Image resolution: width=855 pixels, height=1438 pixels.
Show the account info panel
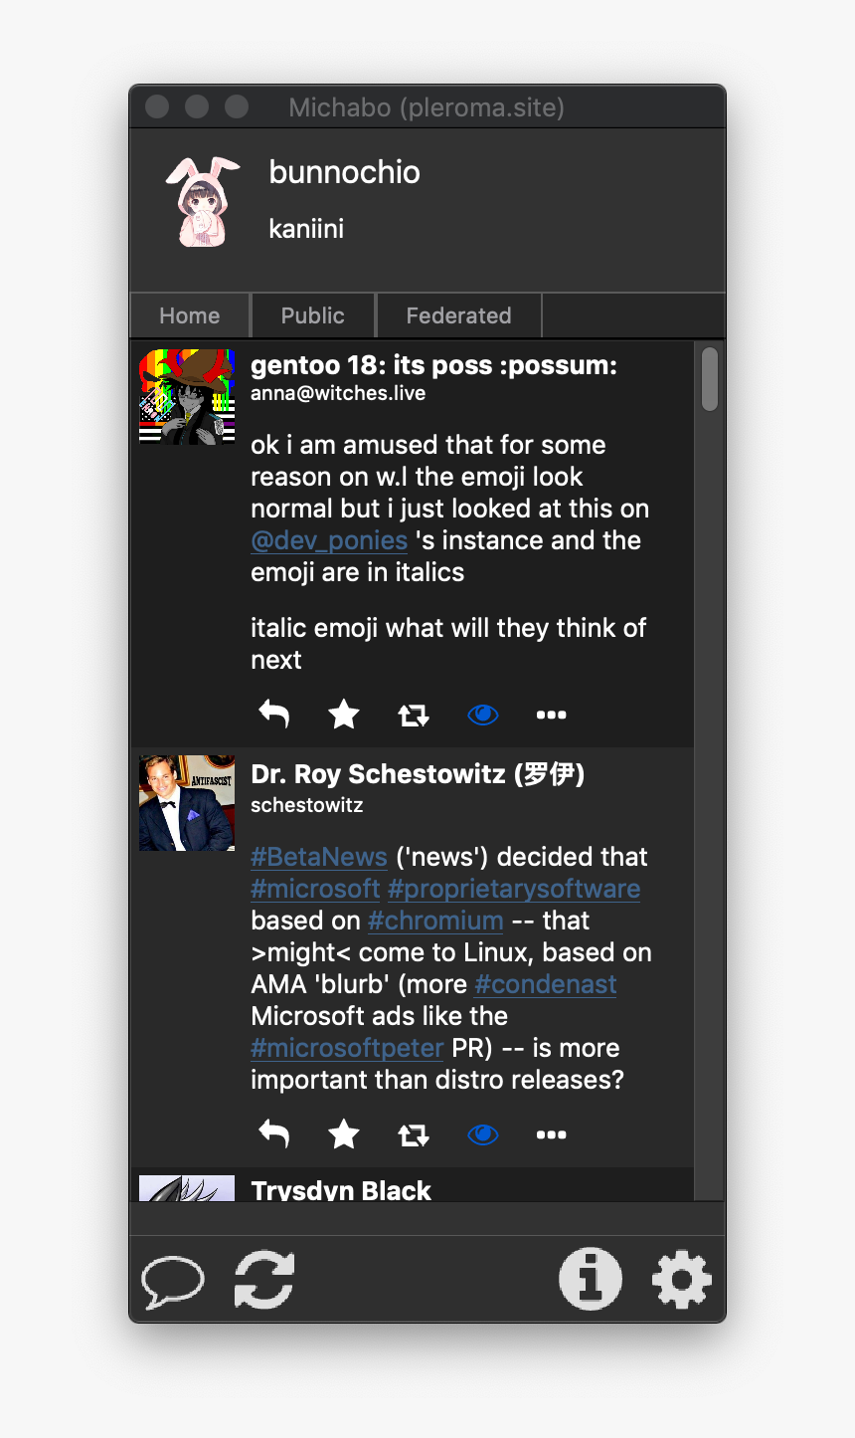click(x=591, y=1280)
